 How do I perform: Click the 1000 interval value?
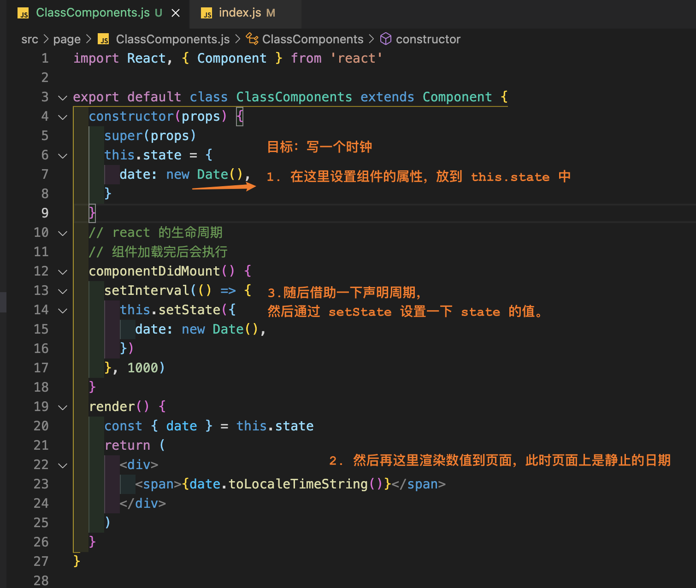tap(143, 368)
